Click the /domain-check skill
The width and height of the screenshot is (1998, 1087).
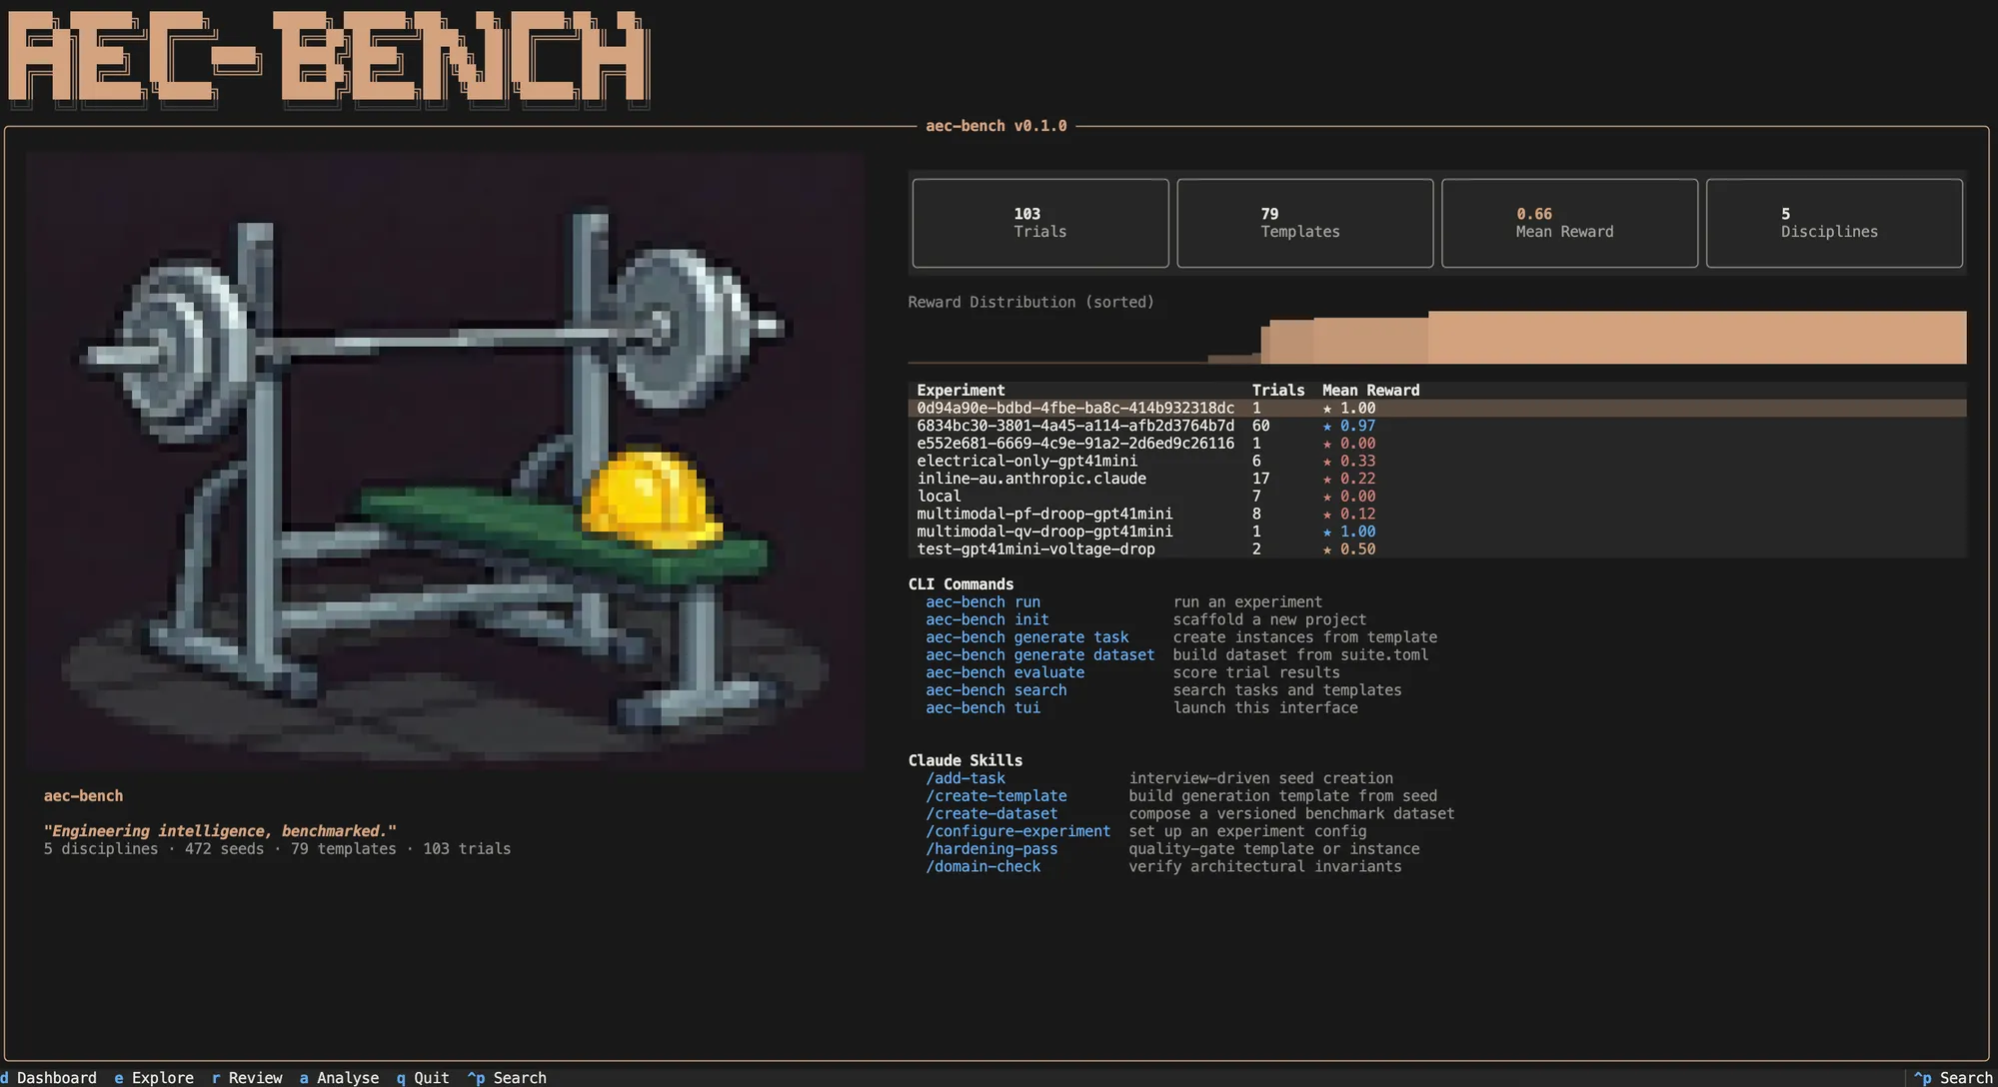pyautogui.click(x=983, y=866)
